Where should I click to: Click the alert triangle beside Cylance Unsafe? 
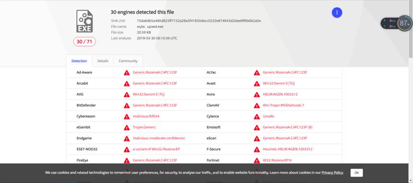point(257,116)
